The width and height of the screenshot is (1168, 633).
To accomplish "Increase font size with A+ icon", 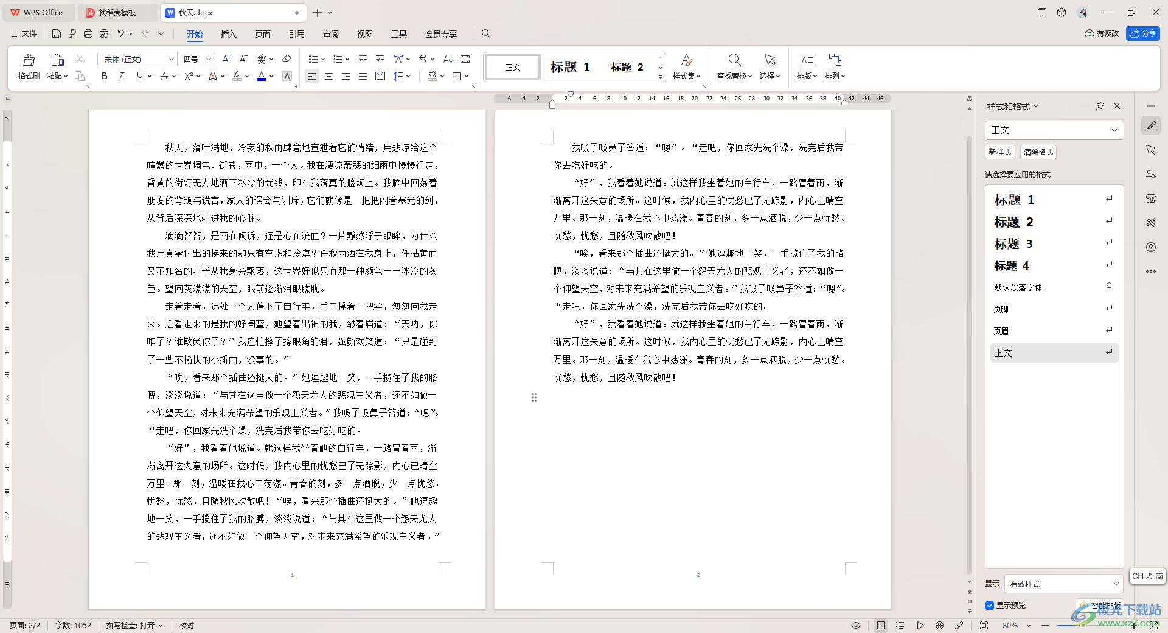I will pos(226,59).
